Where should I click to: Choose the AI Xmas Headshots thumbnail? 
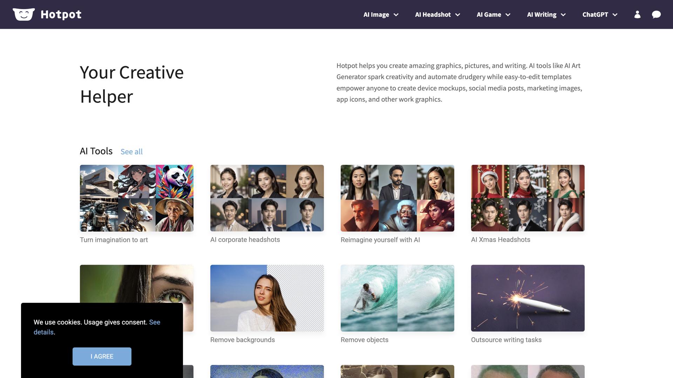(x=528, y=198)
